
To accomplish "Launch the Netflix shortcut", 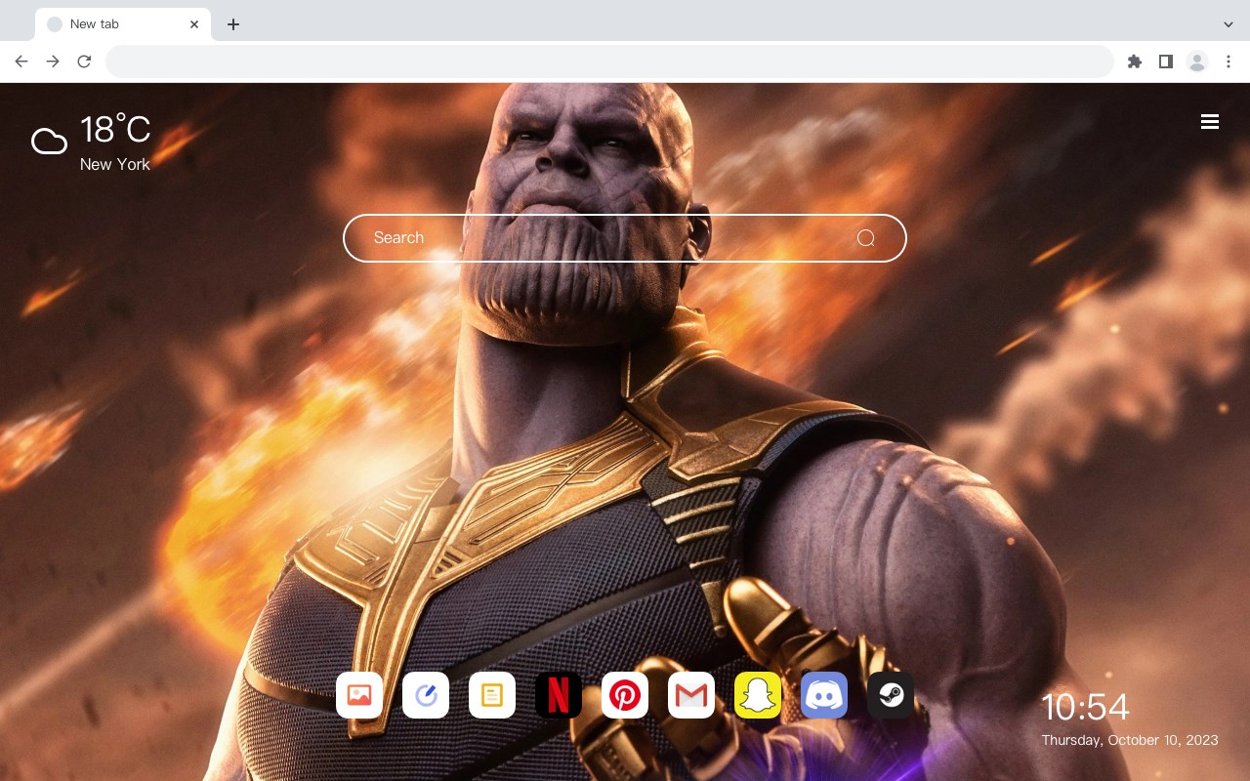I will coord(559,695).
